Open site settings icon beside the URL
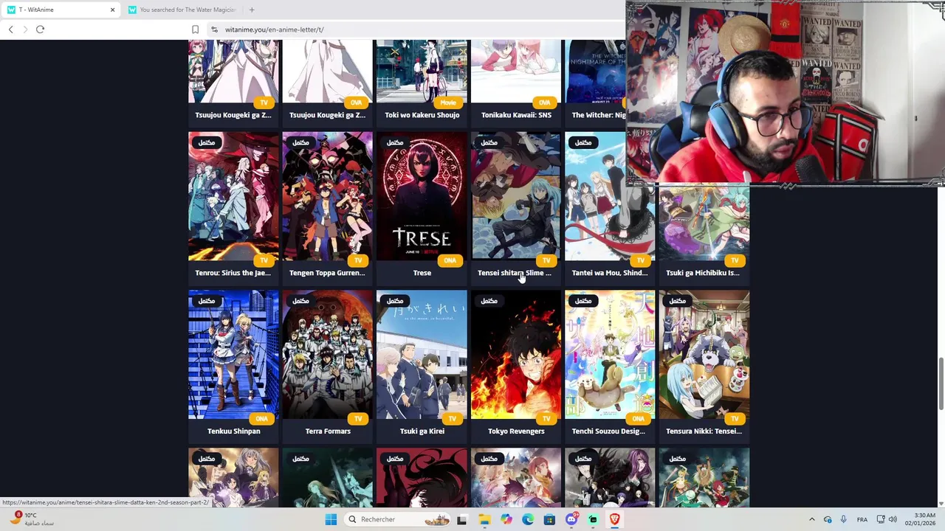Image resolution: width=945 pixels, height=531 pixels. point(214,29)
